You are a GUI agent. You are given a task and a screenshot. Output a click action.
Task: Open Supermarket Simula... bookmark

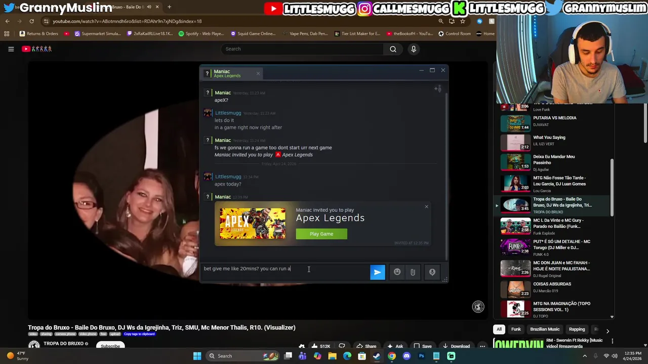pyautogui.click(x=98, y=34)
